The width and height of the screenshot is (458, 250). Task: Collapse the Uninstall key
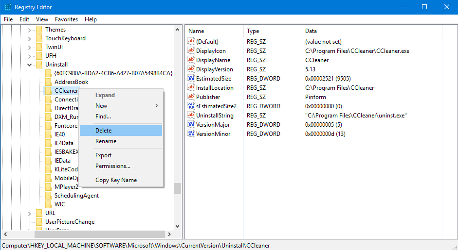29,65
